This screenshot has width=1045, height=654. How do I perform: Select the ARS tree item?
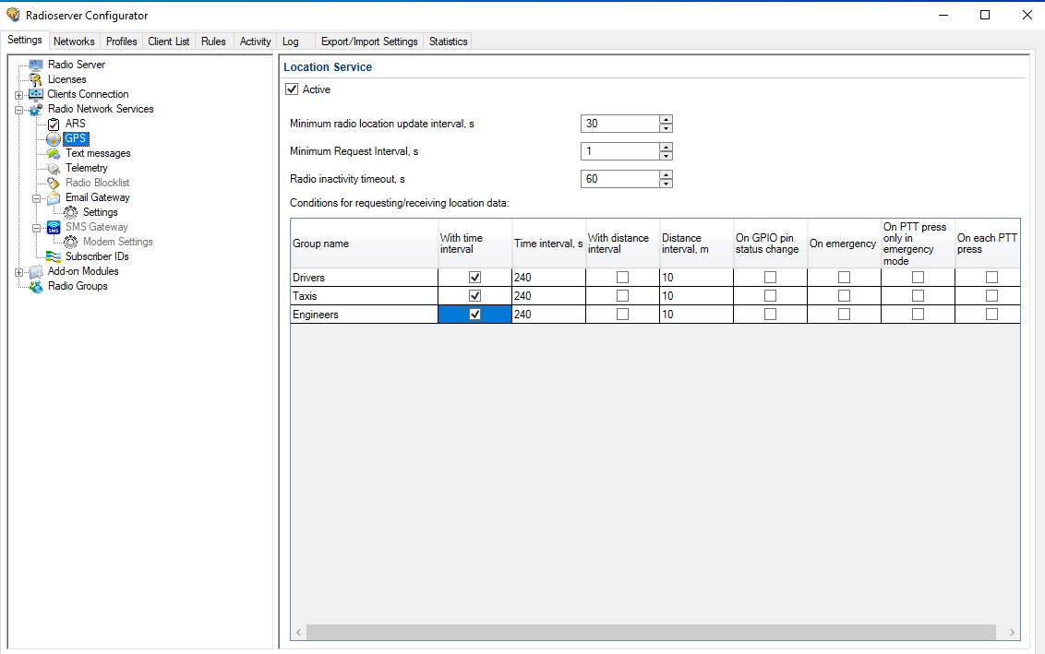tap(76, 124)
